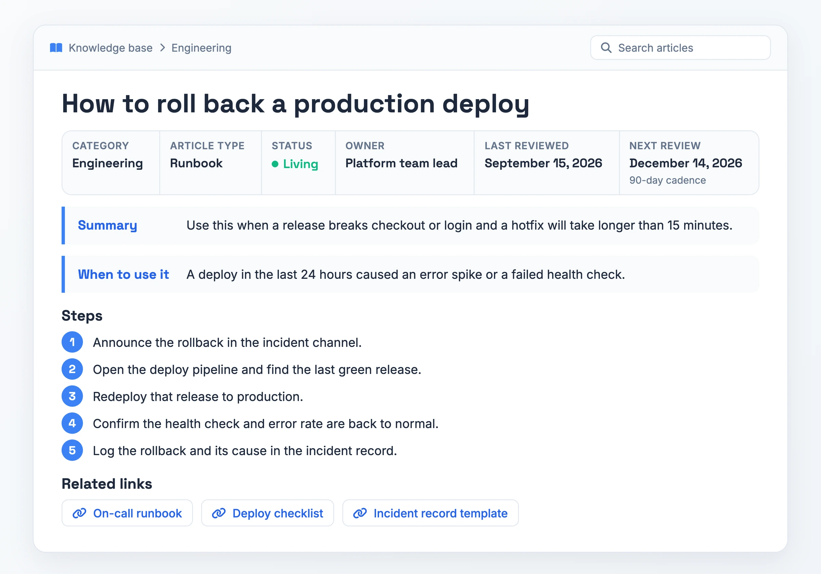The image size is (821, 574).
Task: Click 'Log the rollback and its cause' step
Action: 245,451
